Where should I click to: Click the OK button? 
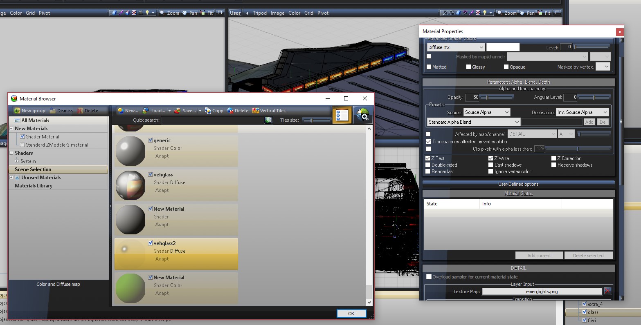point(351,314)
